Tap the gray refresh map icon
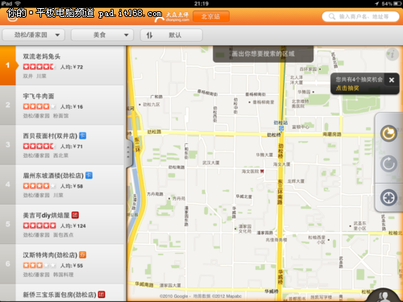This screenshot has height=302, width=403. (x=388, y=163)
